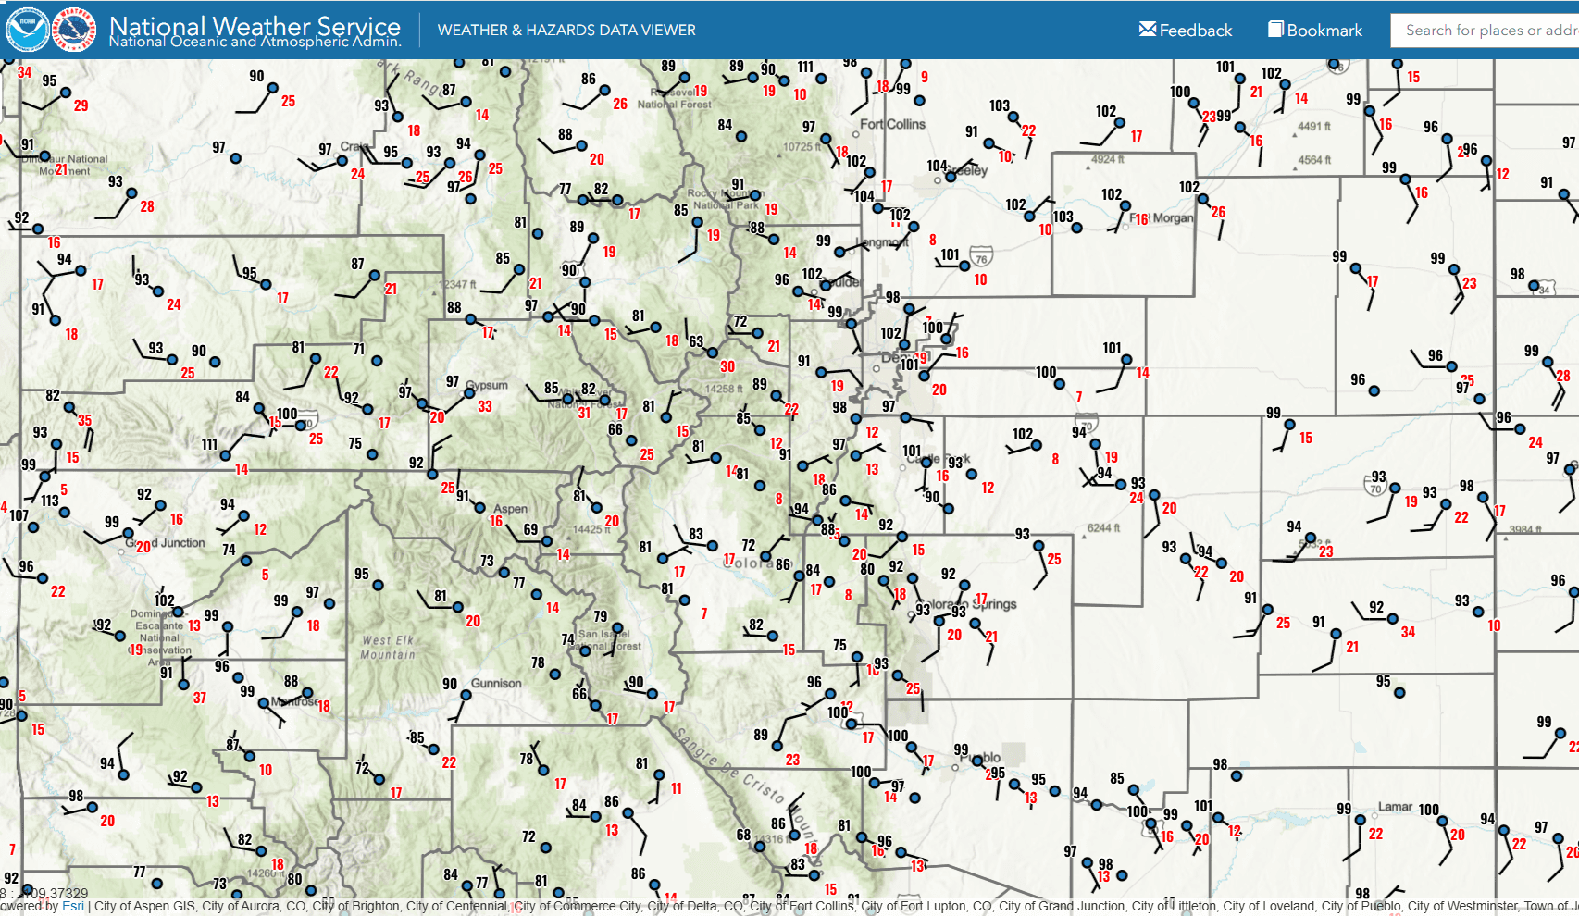
Task: Select the station dot reading 107
Action: (x=34, y=527)
